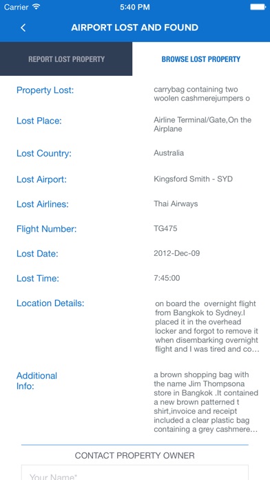Tap the Thai Airways airline value

click(x=176, y=204)
